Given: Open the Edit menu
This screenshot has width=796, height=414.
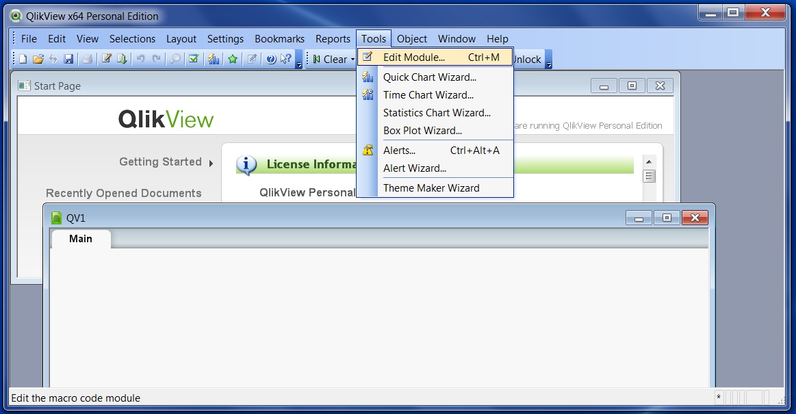Looking at the screenshot, I should coord(57,38).
